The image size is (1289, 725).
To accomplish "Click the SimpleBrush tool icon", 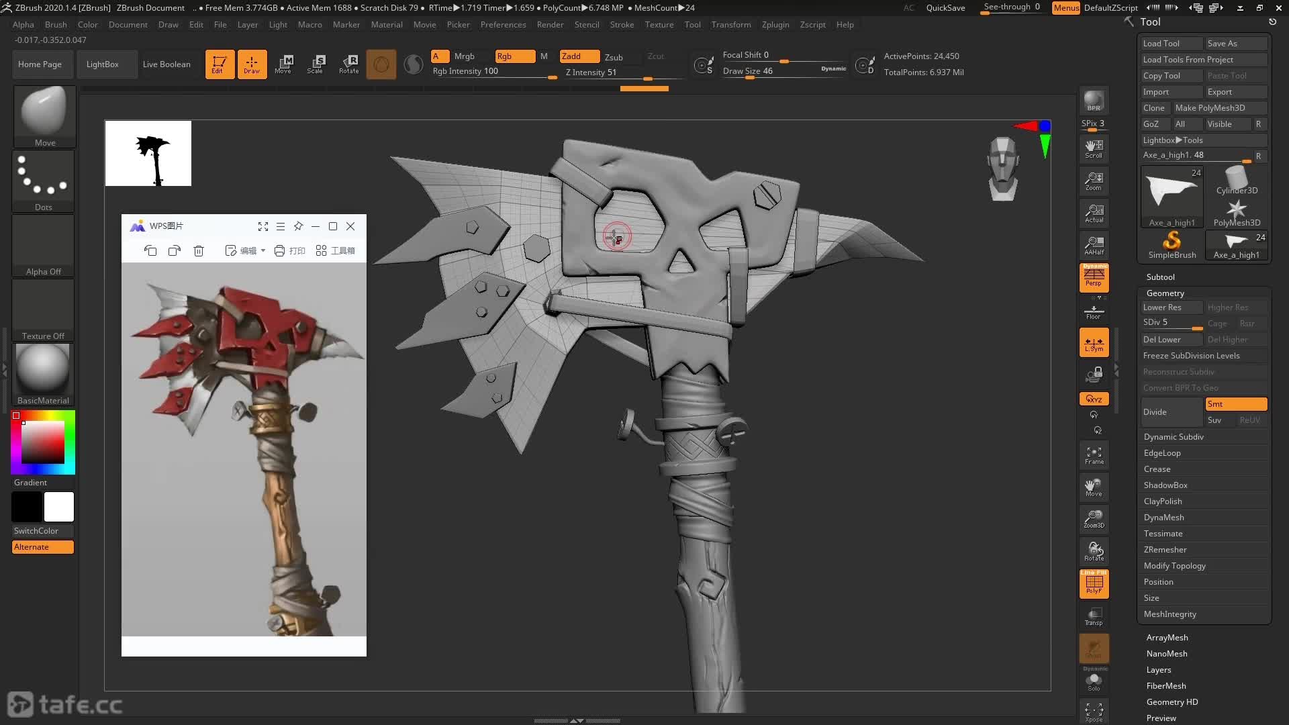I will tap(1172, 244).
